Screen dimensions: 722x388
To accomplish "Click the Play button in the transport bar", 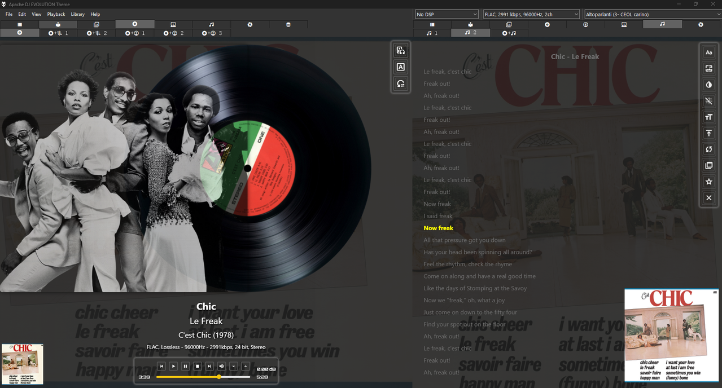I will point(173,366).
